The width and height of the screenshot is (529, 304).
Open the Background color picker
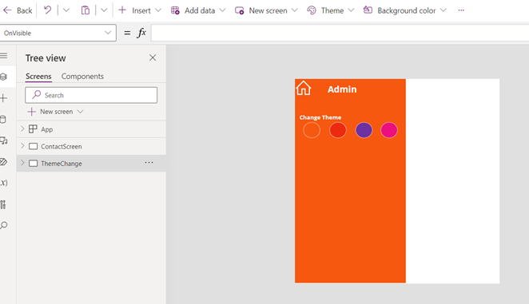pyautogui.click(x=404, y=10)
